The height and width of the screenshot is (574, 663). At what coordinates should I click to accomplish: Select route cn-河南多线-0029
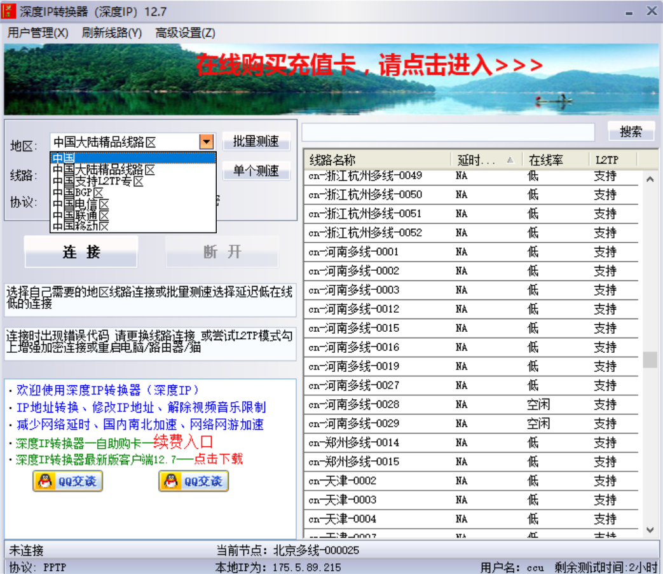pyautogui.click(x=471, y=423)
